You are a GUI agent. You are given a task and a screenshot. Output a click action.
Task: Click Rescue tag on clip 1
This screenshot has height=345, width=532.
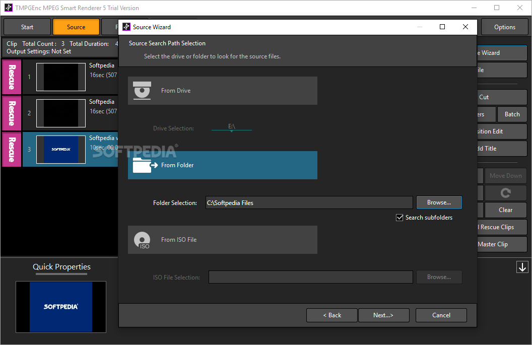pos(12,77)
